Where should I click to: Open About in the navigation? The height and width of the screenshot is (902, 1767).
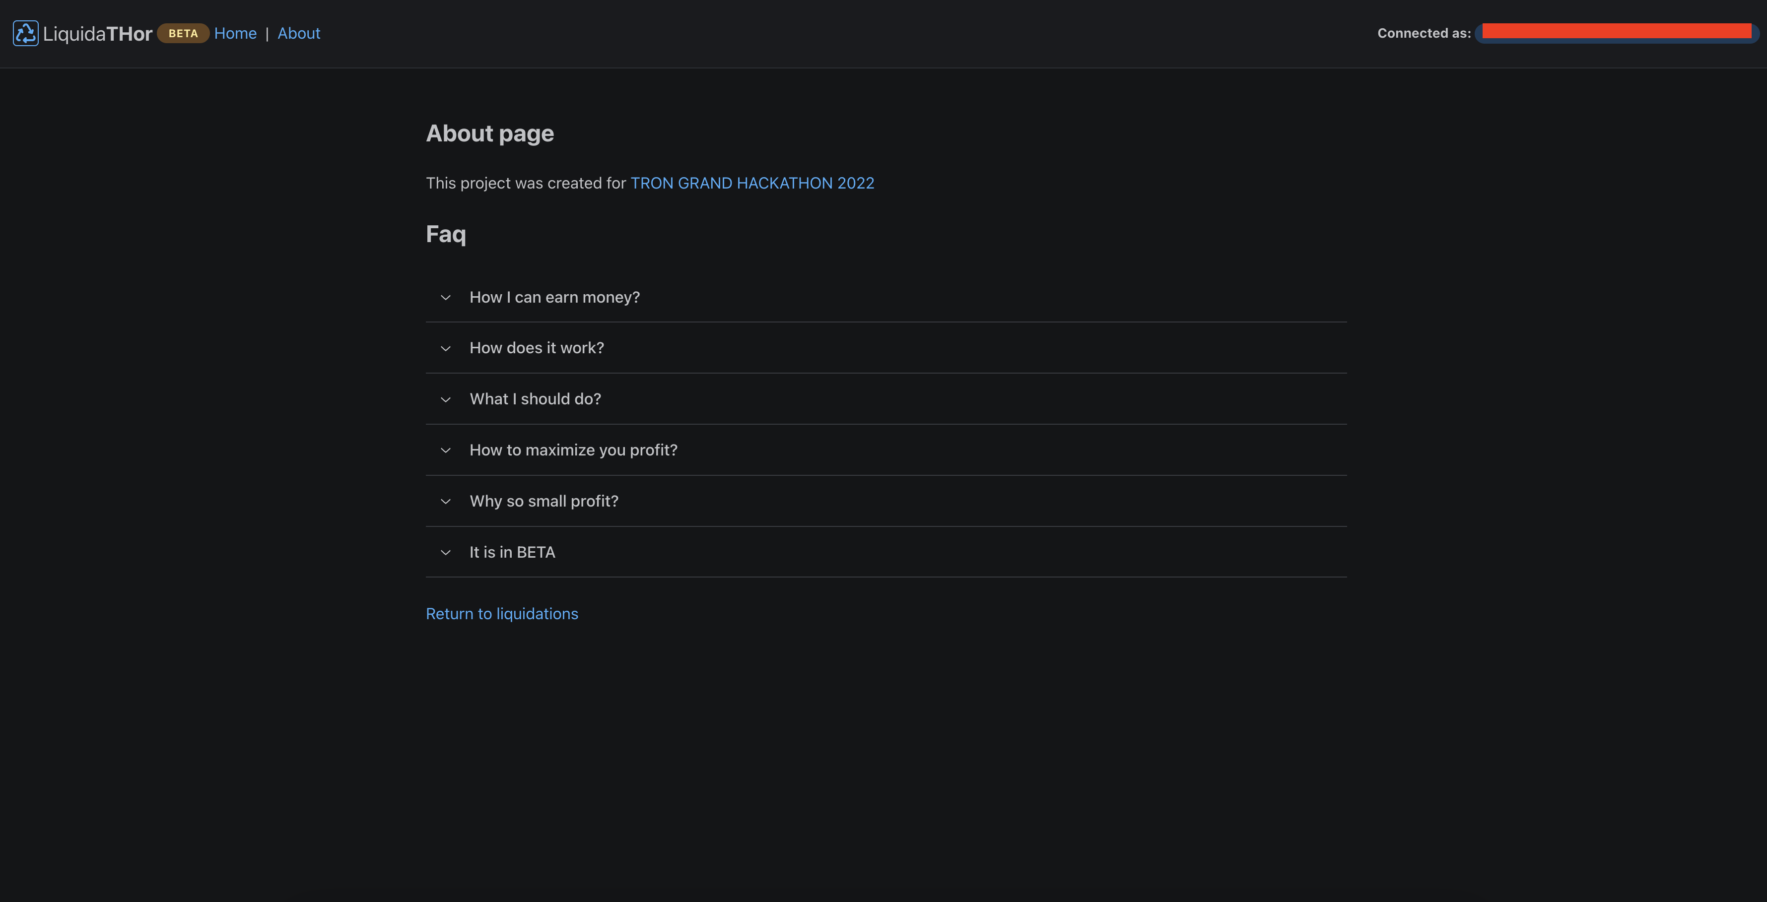(x=298, y=34)
